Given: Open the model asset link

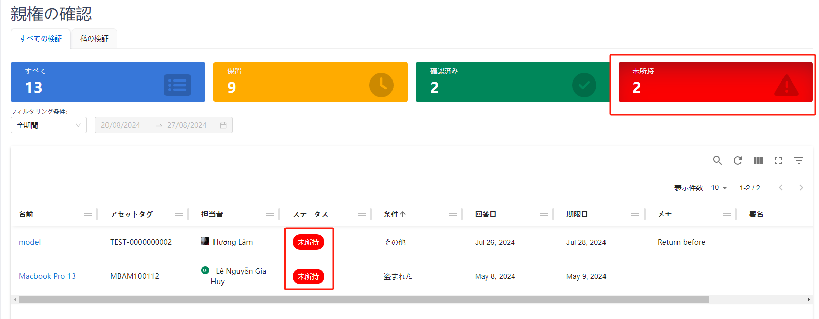Looking at the screenshot, I should point(30,242).
